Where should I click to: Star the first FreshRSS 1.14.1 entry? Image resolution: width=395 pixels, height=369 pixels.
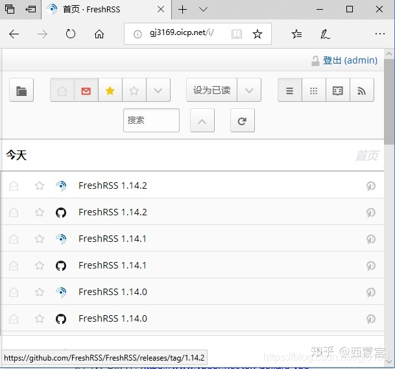(x=40, y=239)
